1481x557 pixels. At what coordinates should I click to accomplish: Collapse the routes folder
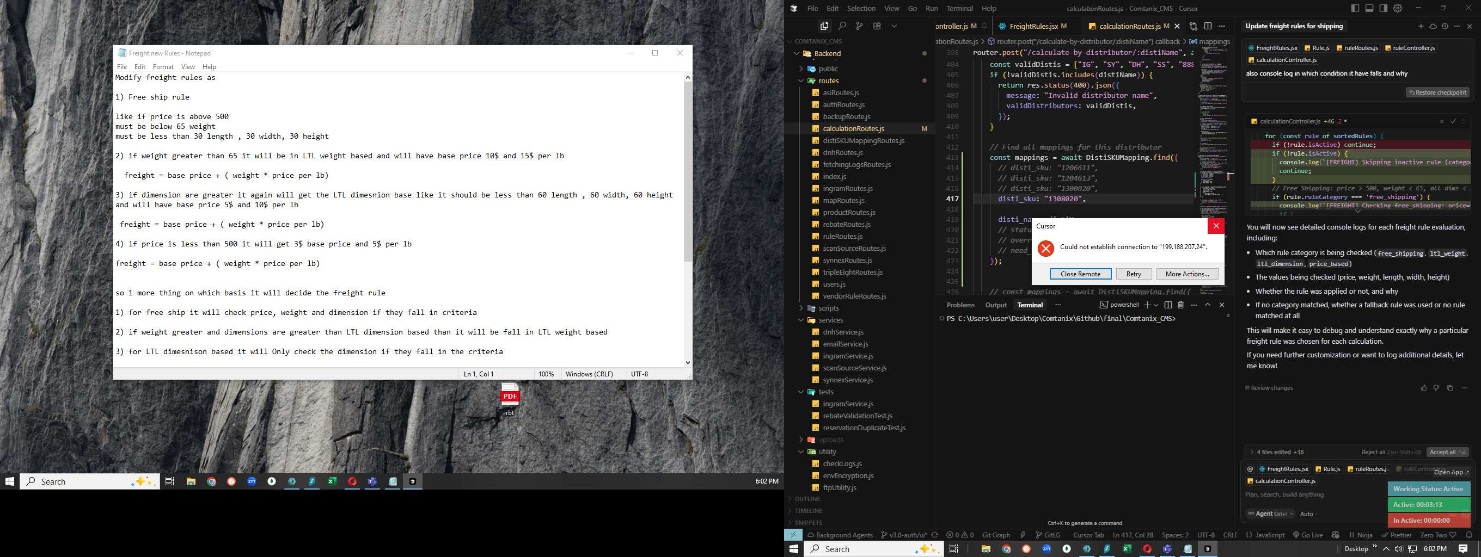pos(801,81)
